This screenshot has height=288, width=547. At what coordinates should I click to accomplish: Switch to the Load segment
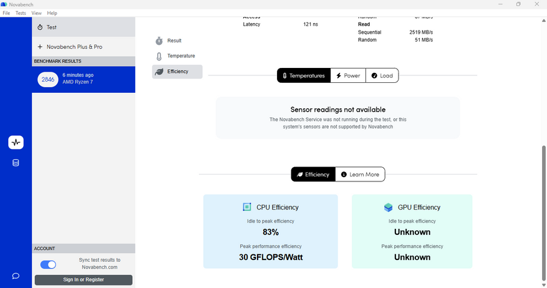(382, 75)
